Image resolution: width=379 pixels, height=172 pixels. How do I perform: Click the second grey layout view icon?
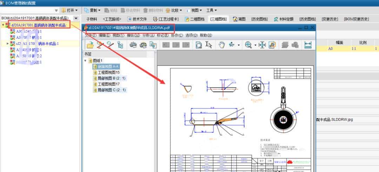click(x=176, y=45)
